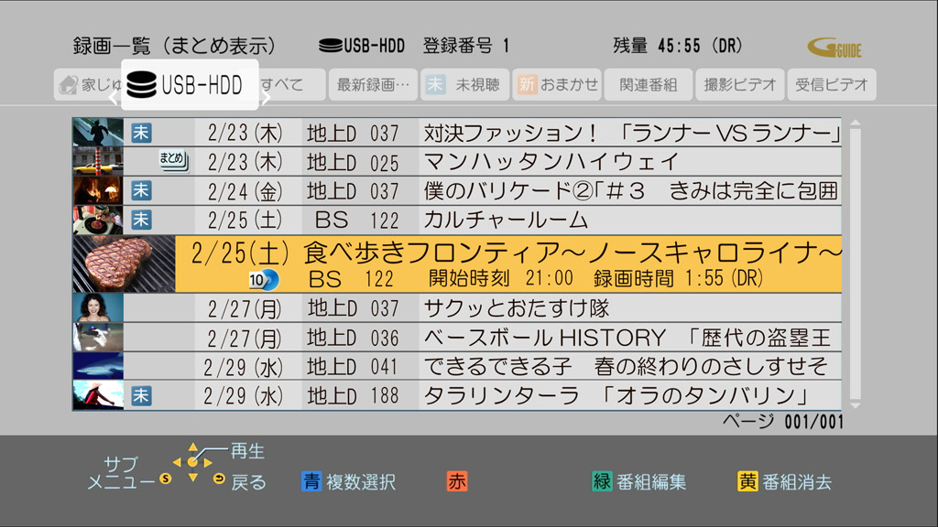This screenshot has width=938, height=527.
Task: Select the steak thumbnail of 食べ歩きフロンティア
Action: tap(122, 263)
